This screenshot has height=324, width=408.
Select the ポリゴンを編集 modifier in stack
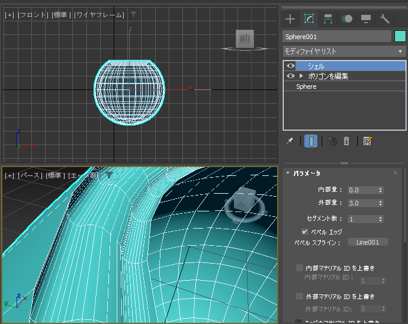[350, 76]
